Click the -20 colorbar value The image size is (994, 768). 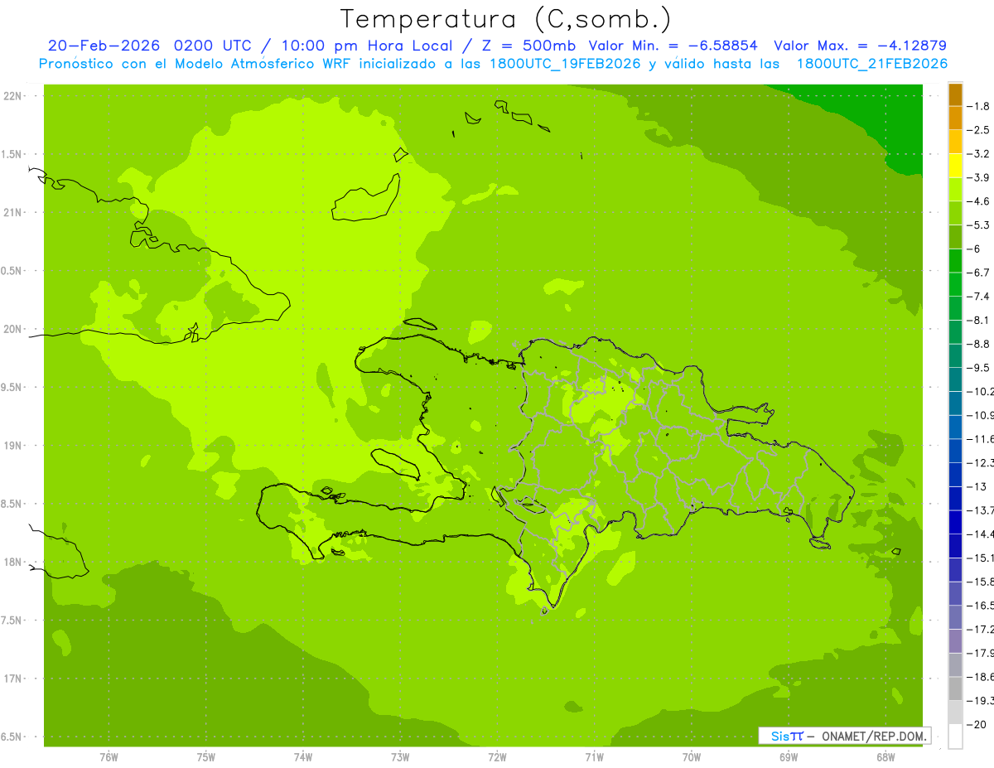(x=978, y=724)
